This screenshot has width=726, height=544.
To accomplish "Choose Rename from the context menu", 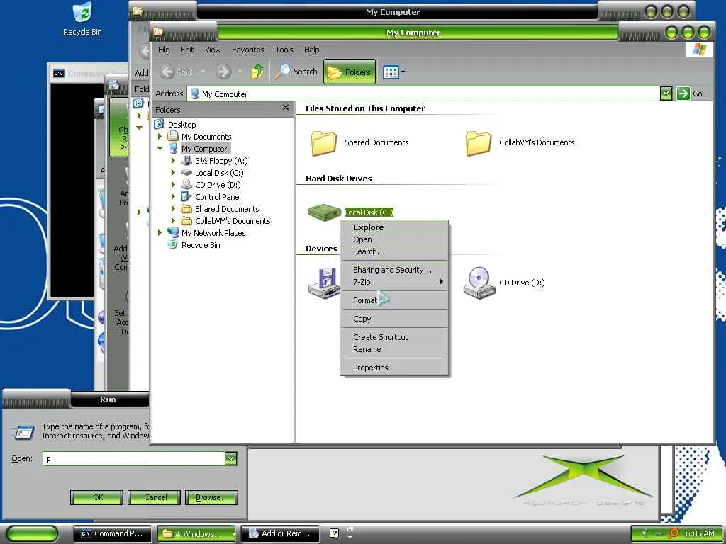I will pyautogui.click(x=394, y=349).
